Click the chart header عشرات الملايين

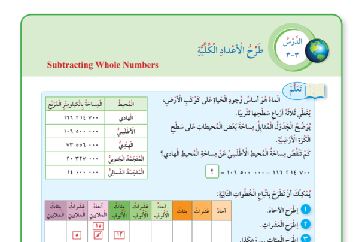pos(77,211)
